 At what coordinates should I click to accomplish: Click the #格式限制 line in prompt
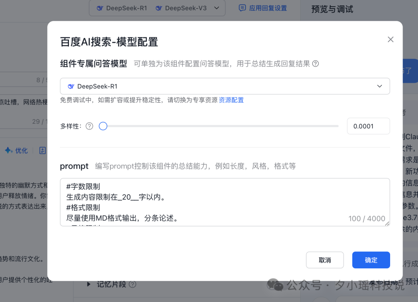(x=83, y=208)
